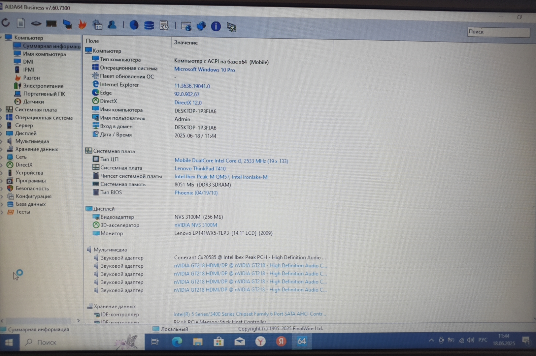536x356 pixels.
Task: Open the monitor diagnostics toolbar icon
Action: click(x=67, y=24)
